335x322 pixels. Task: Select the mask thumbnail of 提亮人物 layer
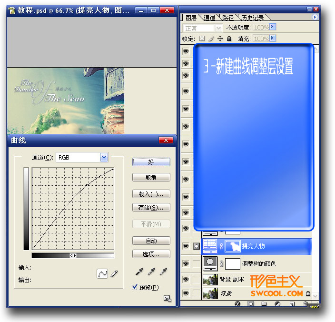(x=232, y=246)
